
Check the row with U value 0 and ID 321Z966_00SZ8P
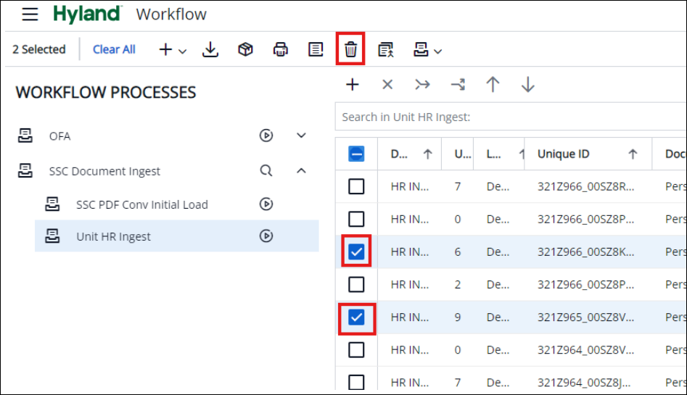click(356, 219)
